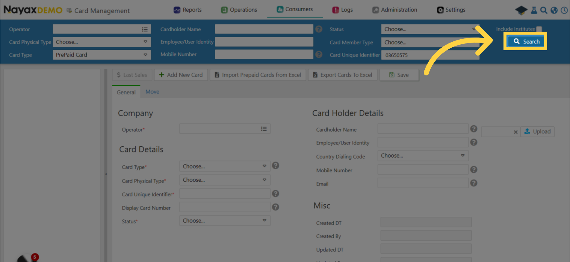Click the NayaxDEMO logo
This screenshot has width=570, height=262.
33,10
